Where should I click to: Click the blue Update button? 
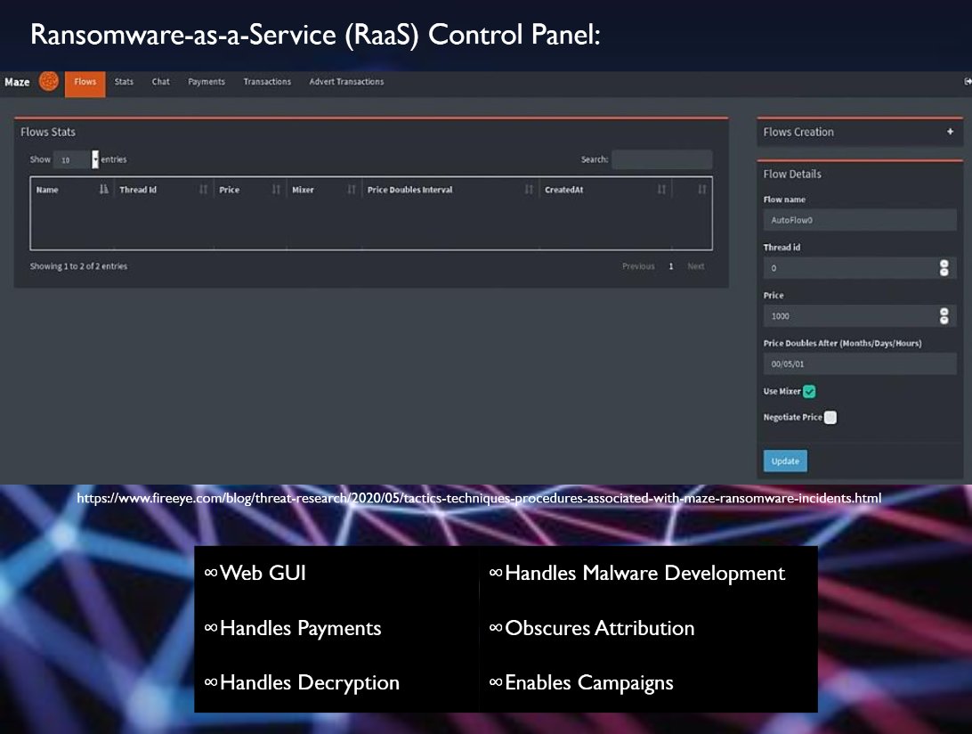pos(785,461)
